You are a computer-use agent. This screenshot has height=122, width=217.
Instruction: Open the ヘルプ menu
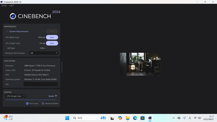(11, 5)
